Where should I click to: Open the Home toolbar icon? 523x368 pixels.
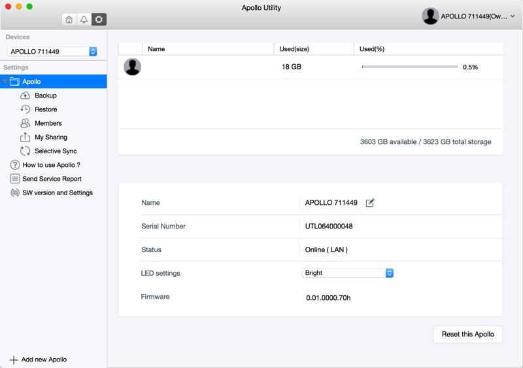click(69, 20)
